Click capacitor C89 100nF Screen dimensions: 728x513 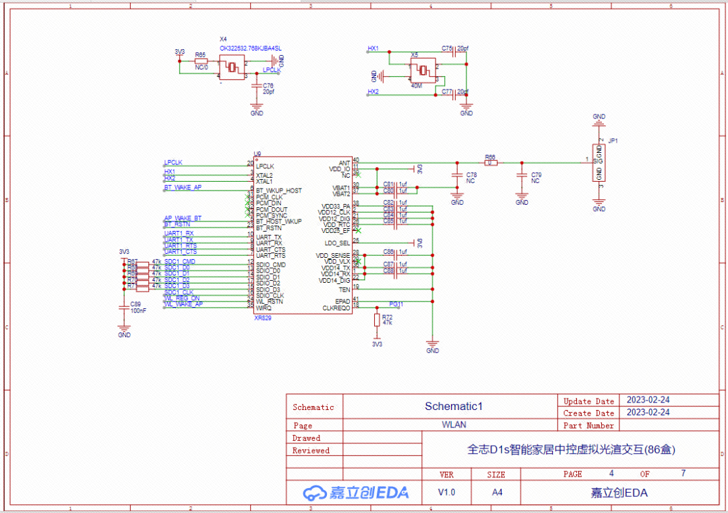pos(125,308)
